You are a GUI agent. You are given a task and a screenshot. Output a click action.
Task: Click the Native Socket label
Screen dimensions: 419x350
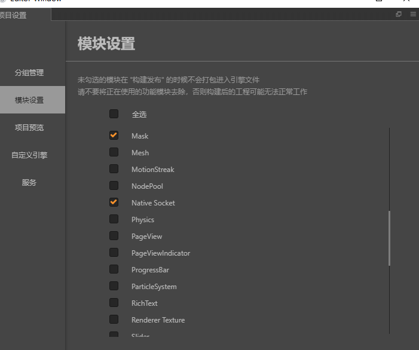tap(153, 203)
